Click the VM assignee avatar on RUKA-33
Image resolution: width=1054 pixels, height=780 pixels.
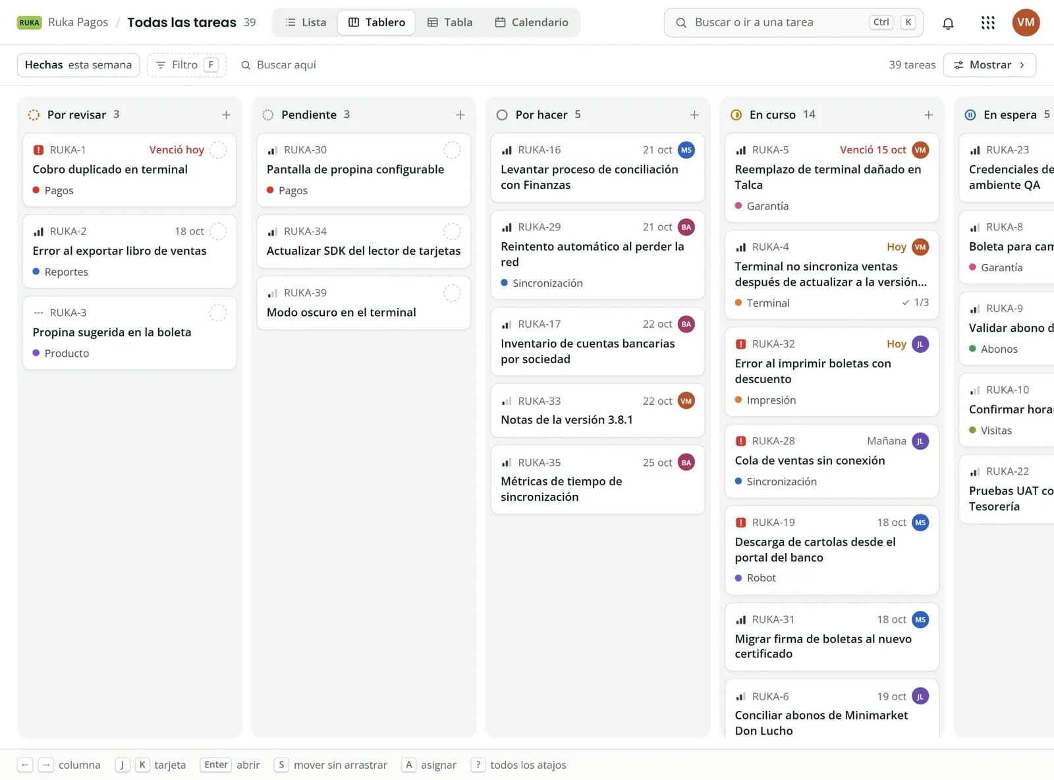point(686,401)
